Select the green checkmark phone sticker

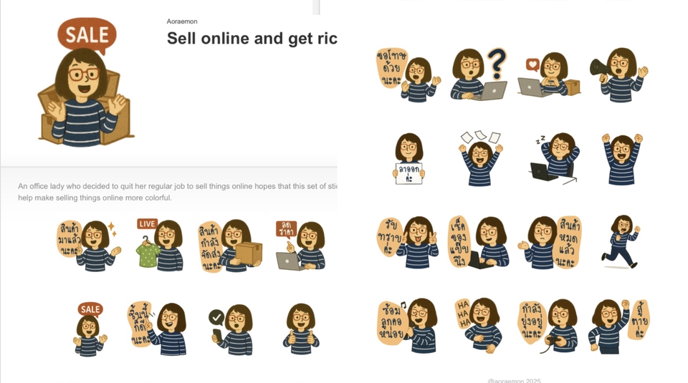click(x=231, y=329)
